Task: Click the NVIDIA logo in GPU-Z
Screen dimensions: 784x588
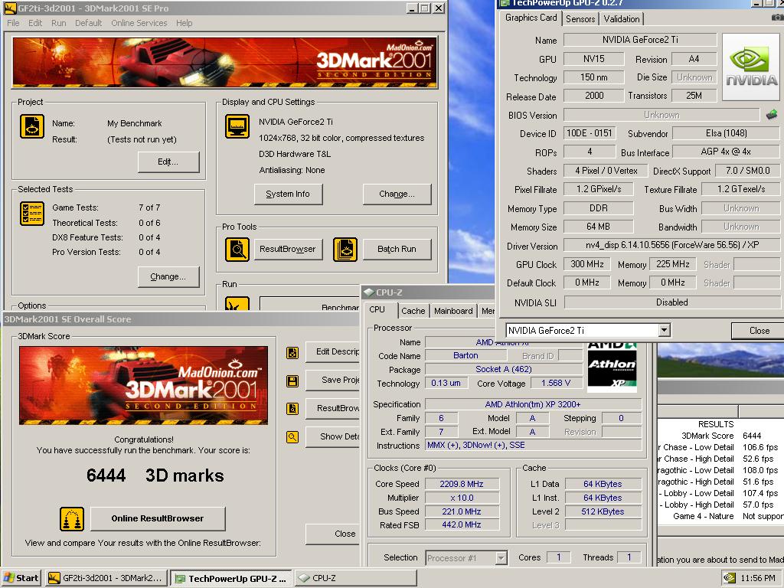Action: click(x=751, y=67)
